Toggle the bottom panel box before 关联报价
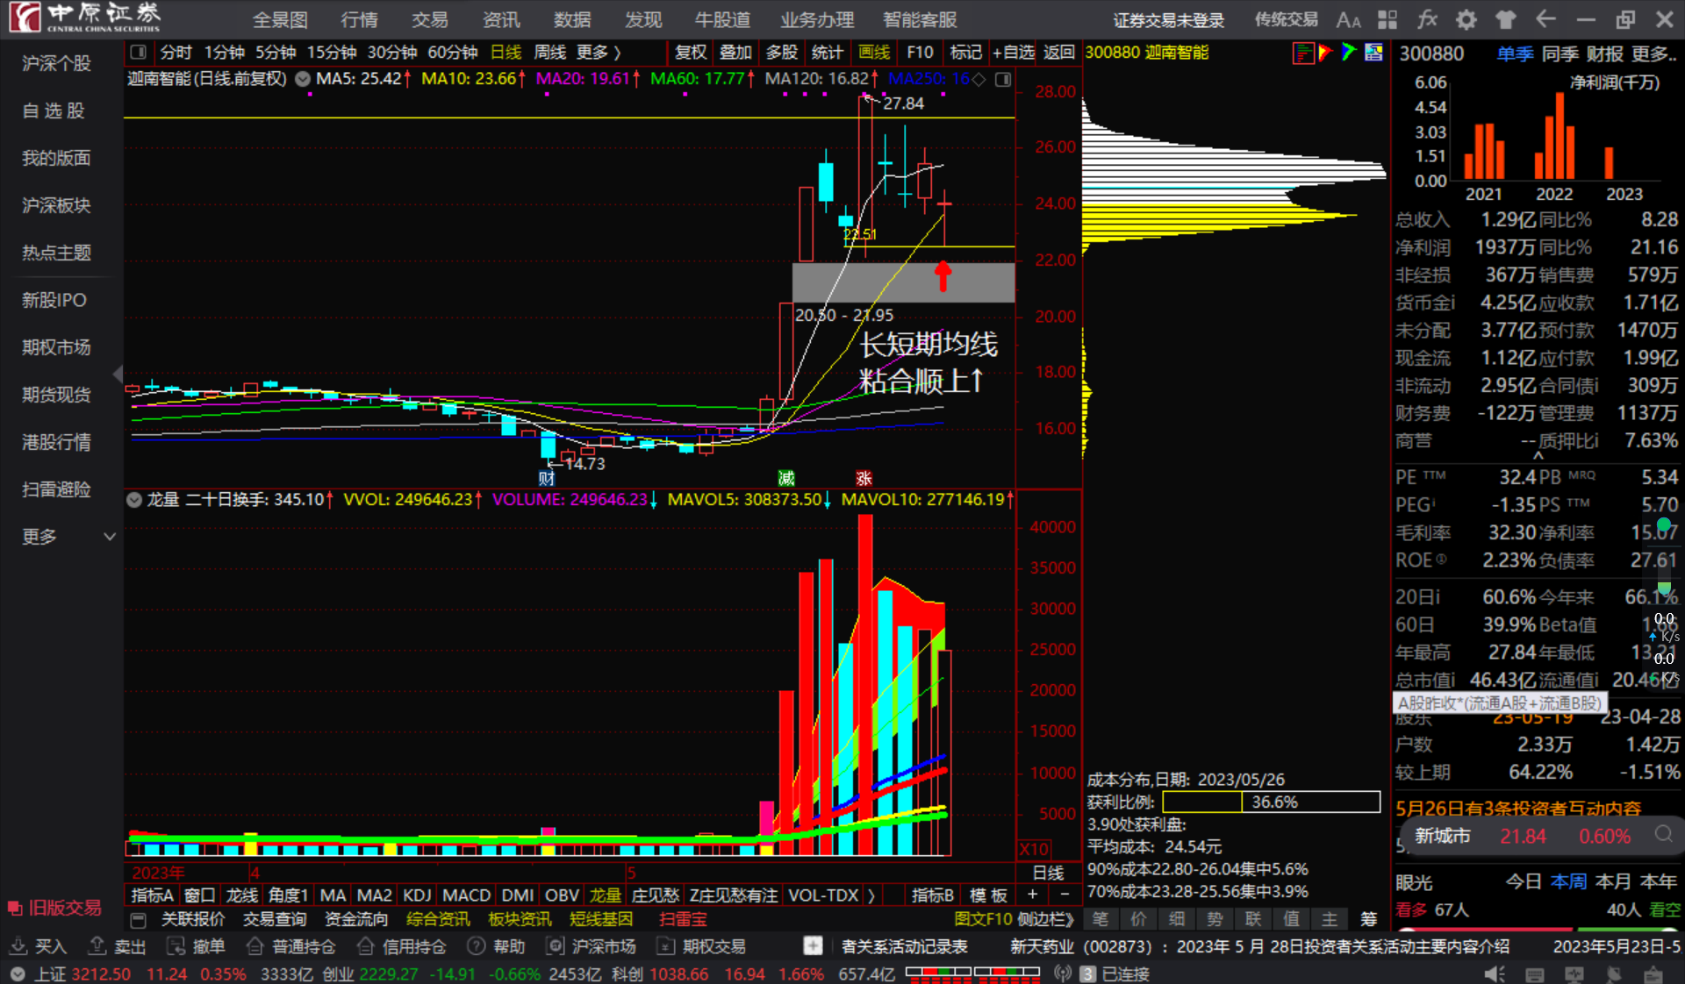The width and height of the screenshot is (1685, 984). (x=138, y=919)
